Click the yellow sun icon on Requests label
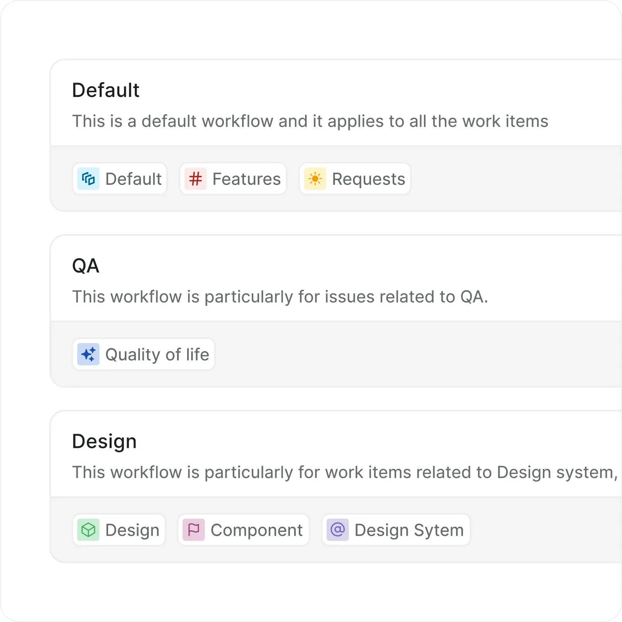 click(x=316, y=179)
